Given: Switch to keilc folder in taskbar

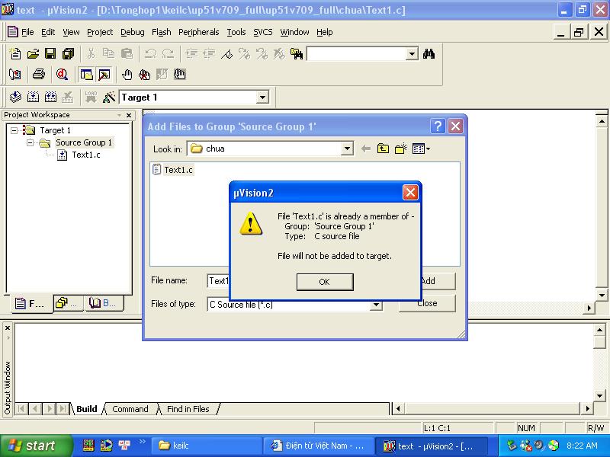Looking at the screenshot, I should click(x=207, y=446).
